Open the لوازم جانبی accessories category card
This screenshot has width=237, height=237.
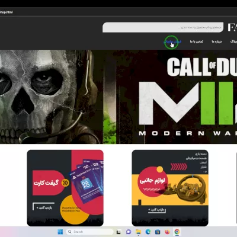point(170,188)
